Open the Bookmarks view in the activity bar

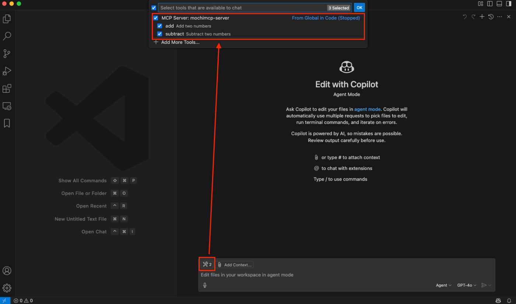pyautogui.click(x=7, y=123)
